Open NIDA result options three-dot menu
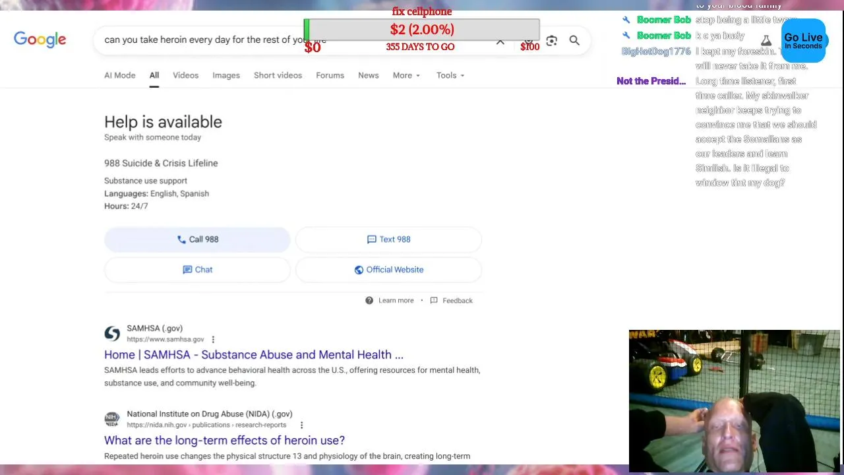The height and width of the screenshot is (475, 844). (301, 425)
